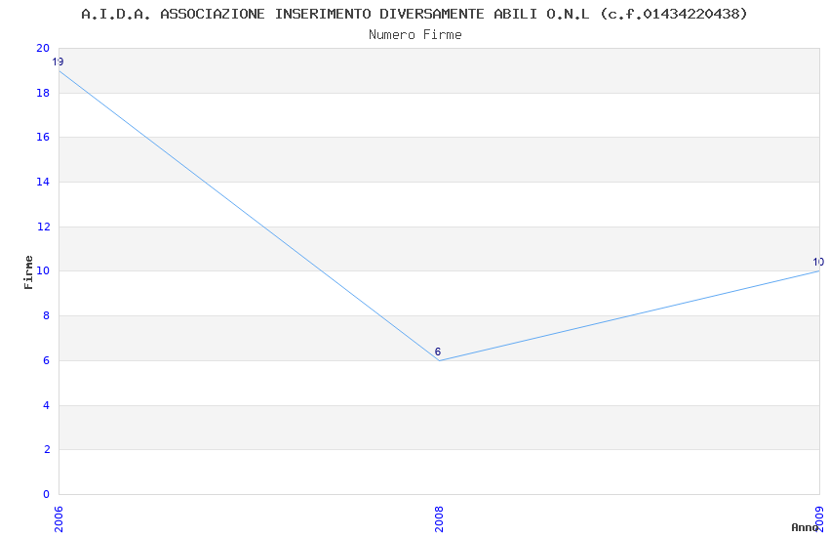Image resolution: width=829 pixels, height=537 pixels.
Task: Click y-axis tick value 4
Action: pos(47,406)
